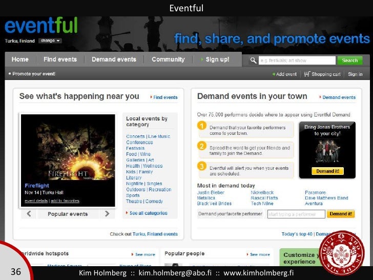Image resolution: width=373 pixels, height=280 pixels.
Task: Open the Theatre category link
Action: pyautogui.click(x=134, y=202)
